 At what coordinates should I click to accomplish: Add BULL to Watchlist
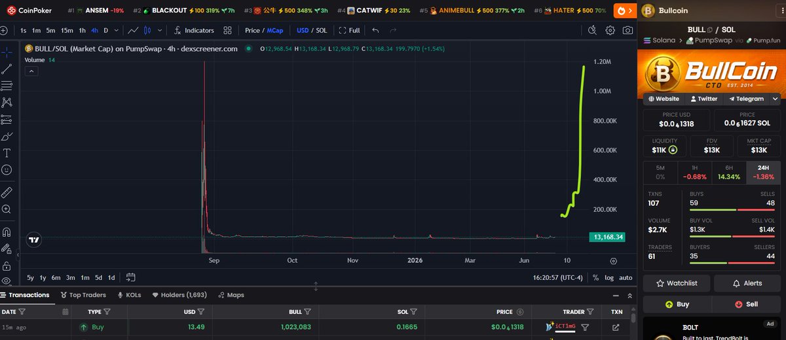676,283
